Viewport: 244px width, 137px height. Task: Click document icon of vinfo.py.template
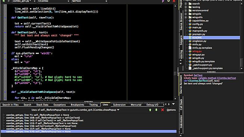pos(190,48)
